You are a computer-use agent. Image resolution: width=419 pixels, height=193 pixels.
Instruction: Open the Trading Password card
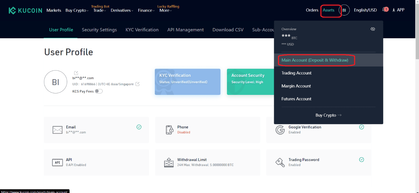[x=319, y=162]
